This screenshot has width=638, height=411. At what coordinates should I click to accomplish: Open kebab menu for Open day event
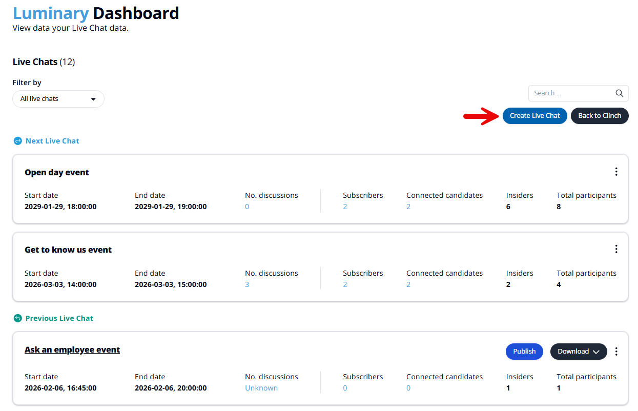(616, 172)
